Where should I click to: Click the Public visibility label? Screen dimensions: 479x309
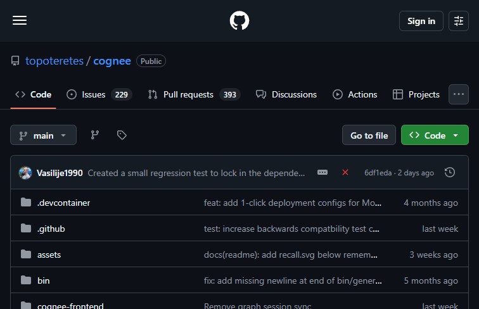(x=151, y=61)
